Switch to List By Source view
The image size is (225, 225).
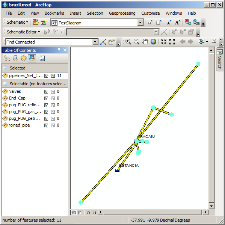[15, 58]
